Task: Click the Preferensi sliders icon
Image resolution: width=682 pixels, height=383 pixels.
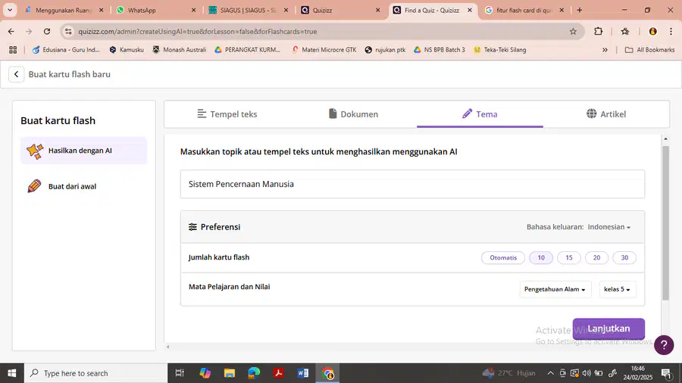Action: point(192,227)
